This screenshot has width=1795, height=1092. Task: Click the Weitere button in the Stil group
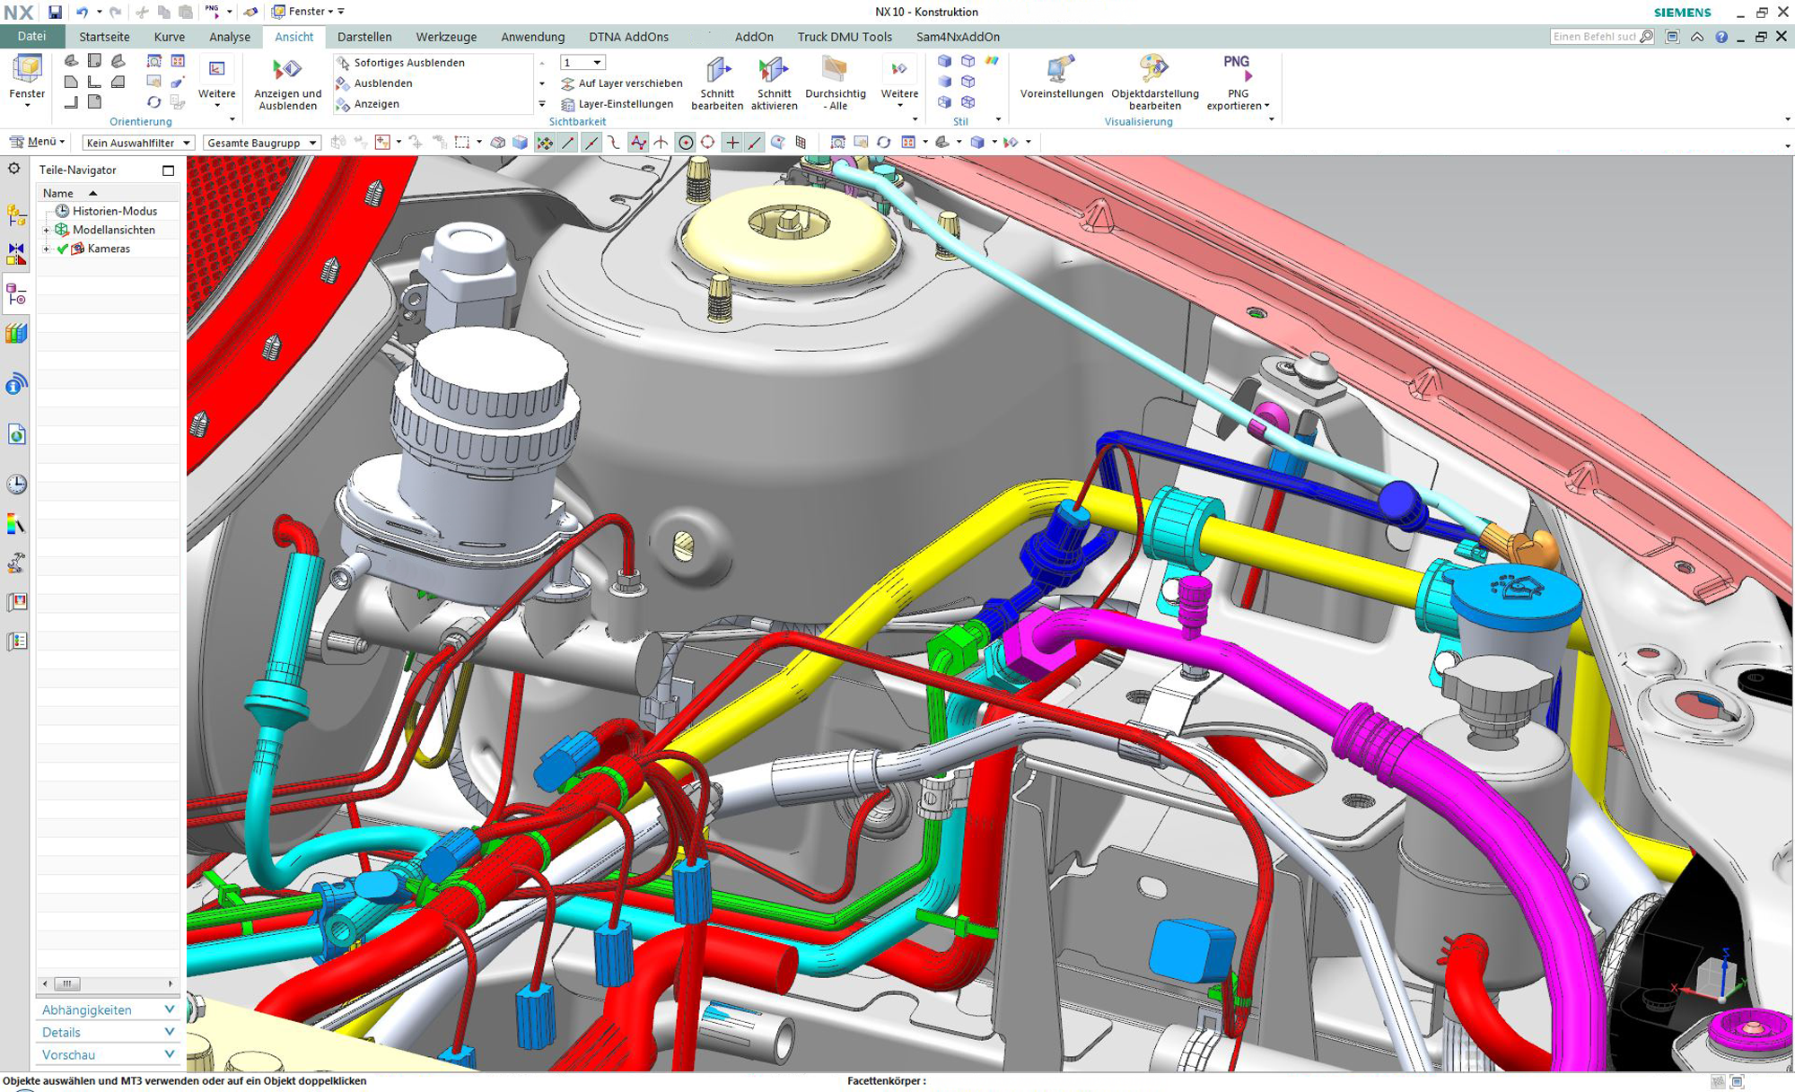(899, 85)
